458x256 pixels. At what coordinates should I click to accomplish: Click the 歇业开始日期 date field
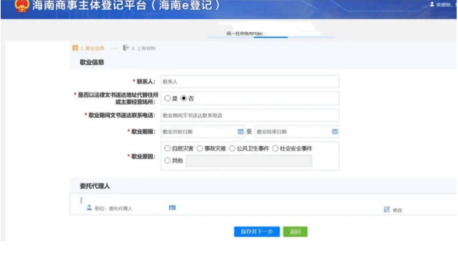[203, 132]
